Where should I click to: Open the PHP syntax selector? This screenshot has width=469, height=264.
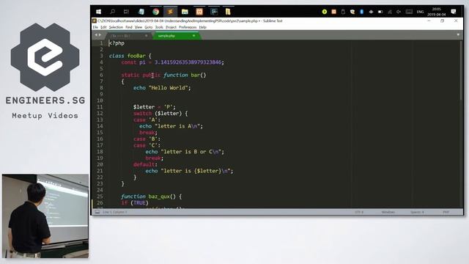click(446, 212)
